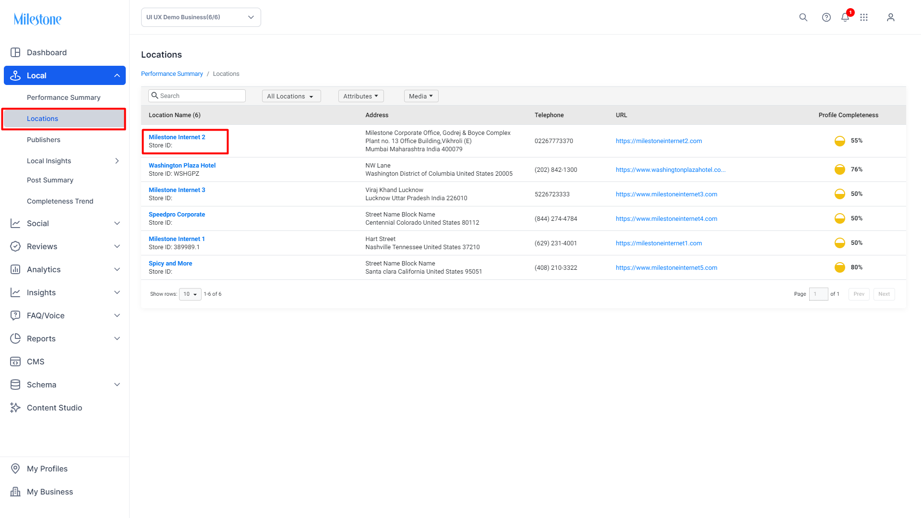Click the Dashboard sidebar icon
Screen dimensions: 921x518
[15, 52]
